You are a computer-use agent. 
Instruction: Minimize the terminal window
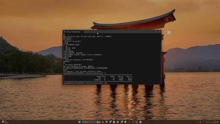click(152, 32)
